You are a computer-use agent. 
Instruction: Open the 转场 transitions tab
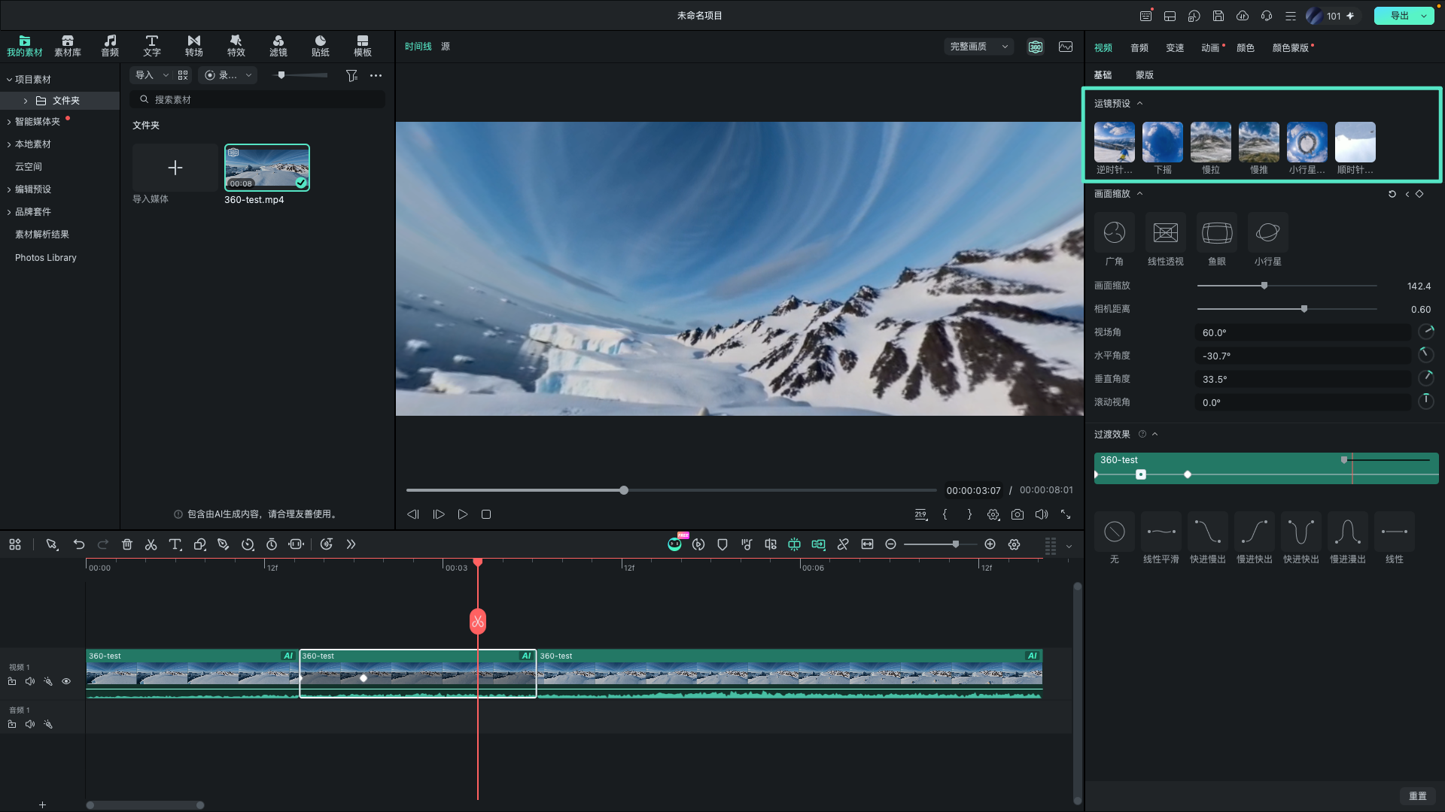click(x=194, y=46)
